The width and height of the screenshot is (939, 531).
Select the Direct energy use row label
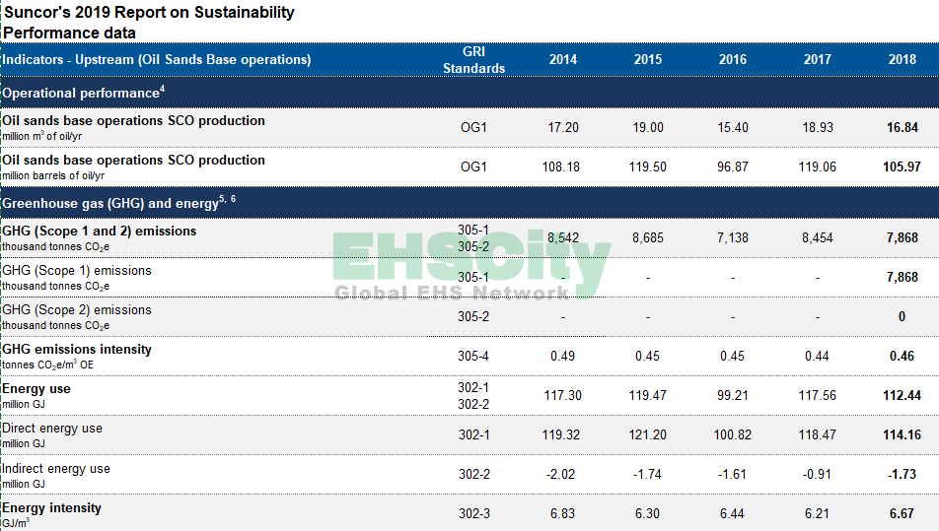(x=52, y=429)
